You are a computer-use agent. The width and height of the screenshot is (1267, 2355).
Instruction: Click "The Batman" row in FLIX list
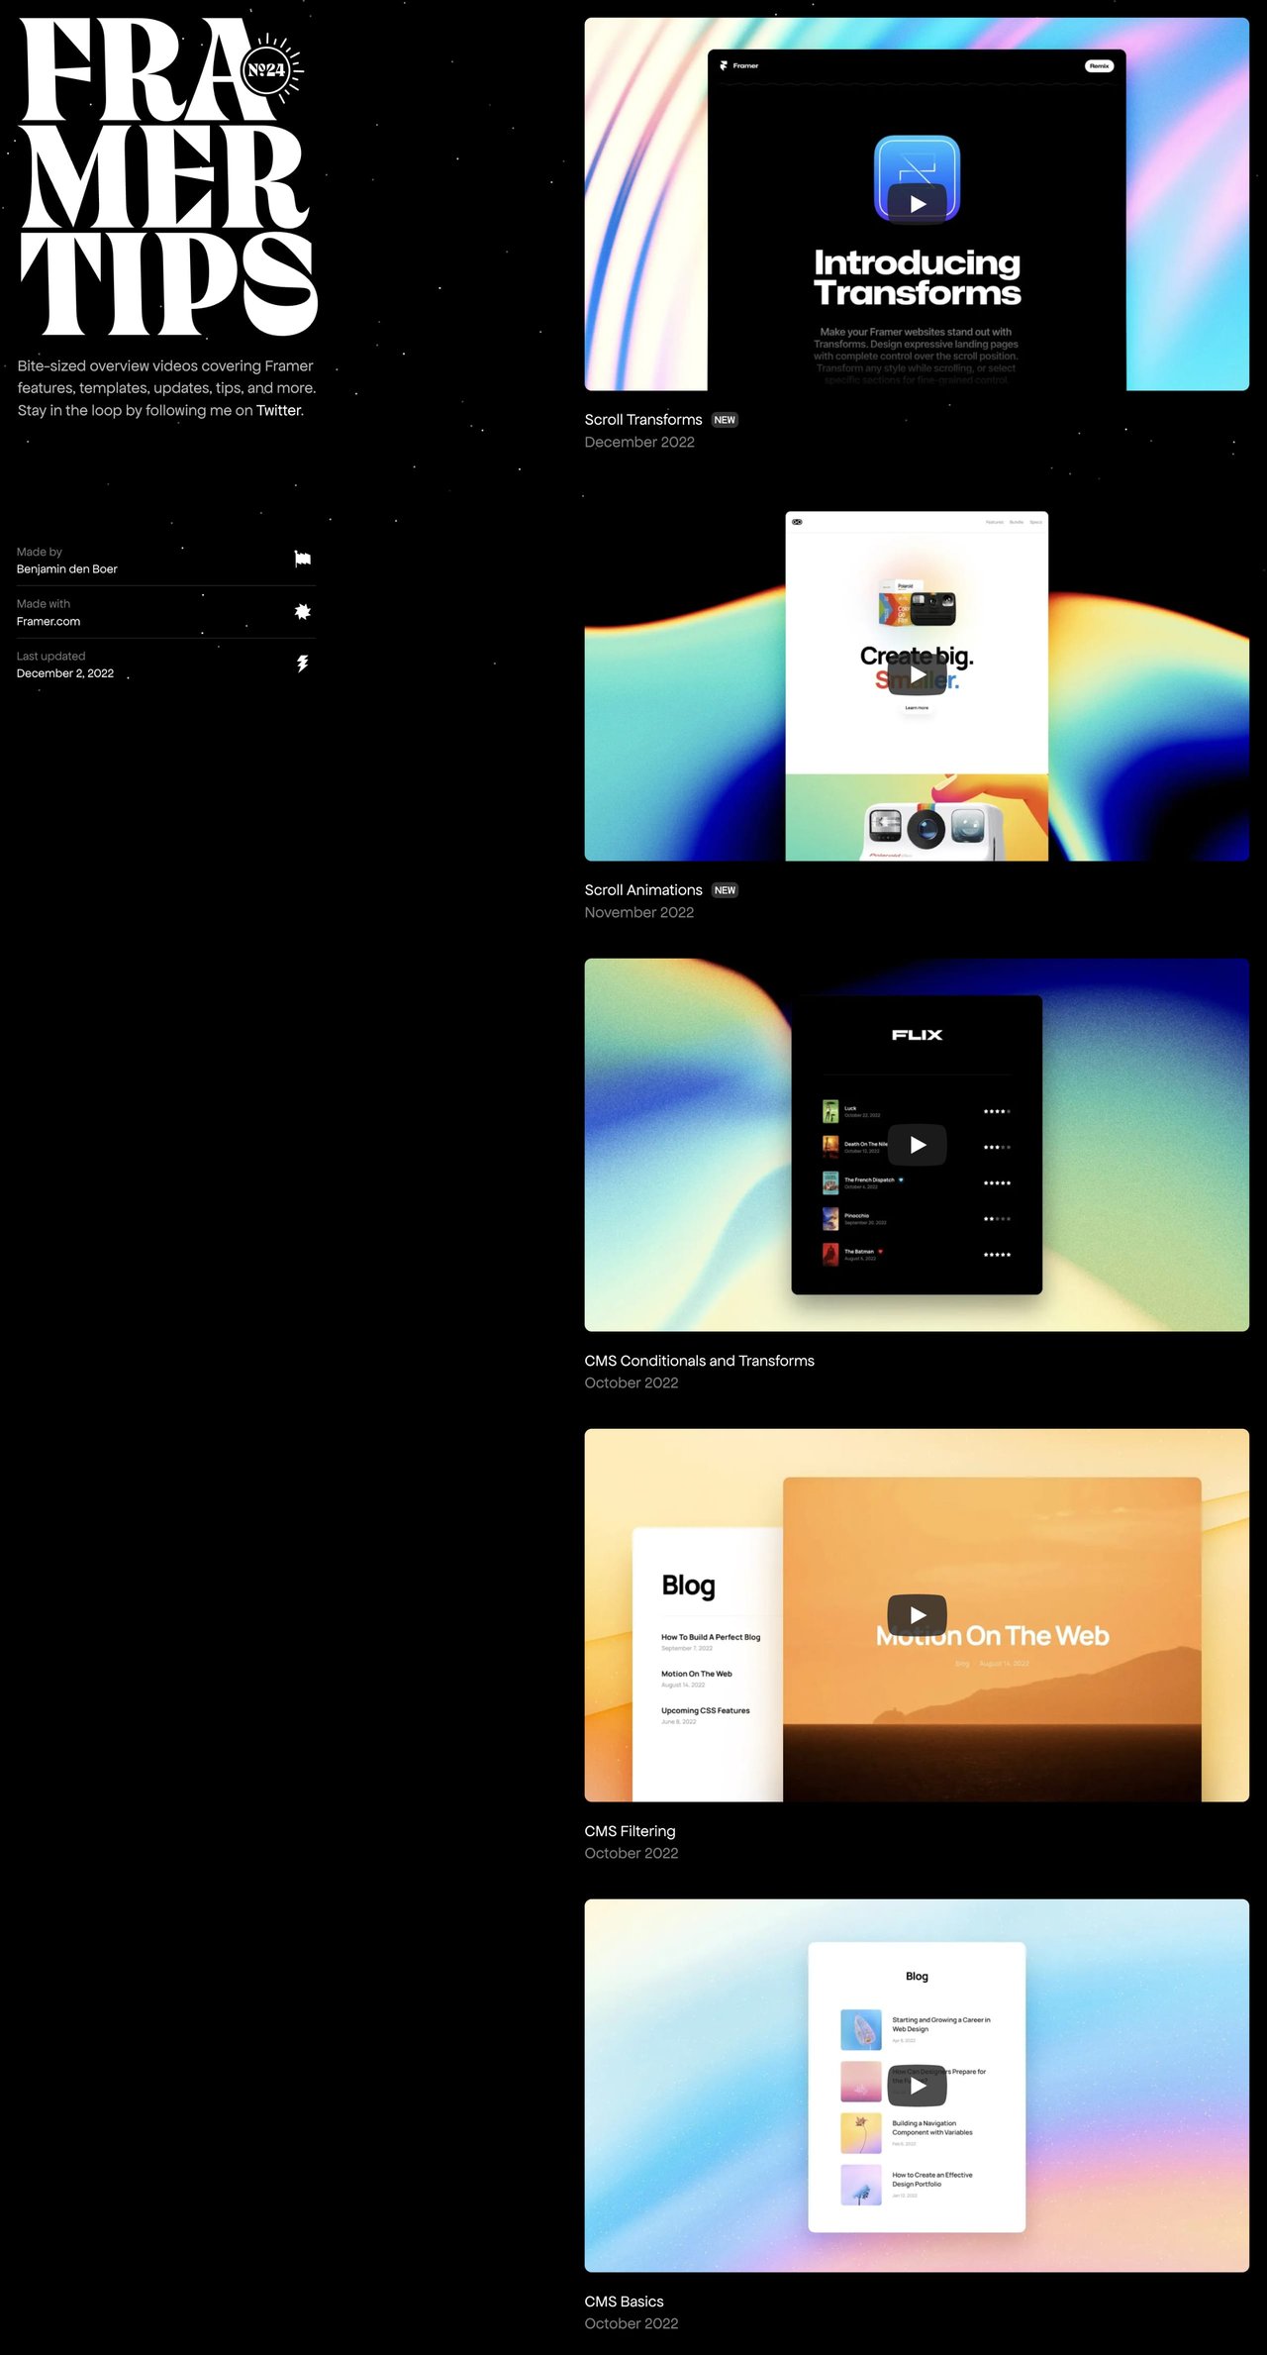(917, 1255)
